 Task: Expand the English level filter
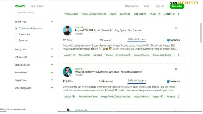point(52,80)
